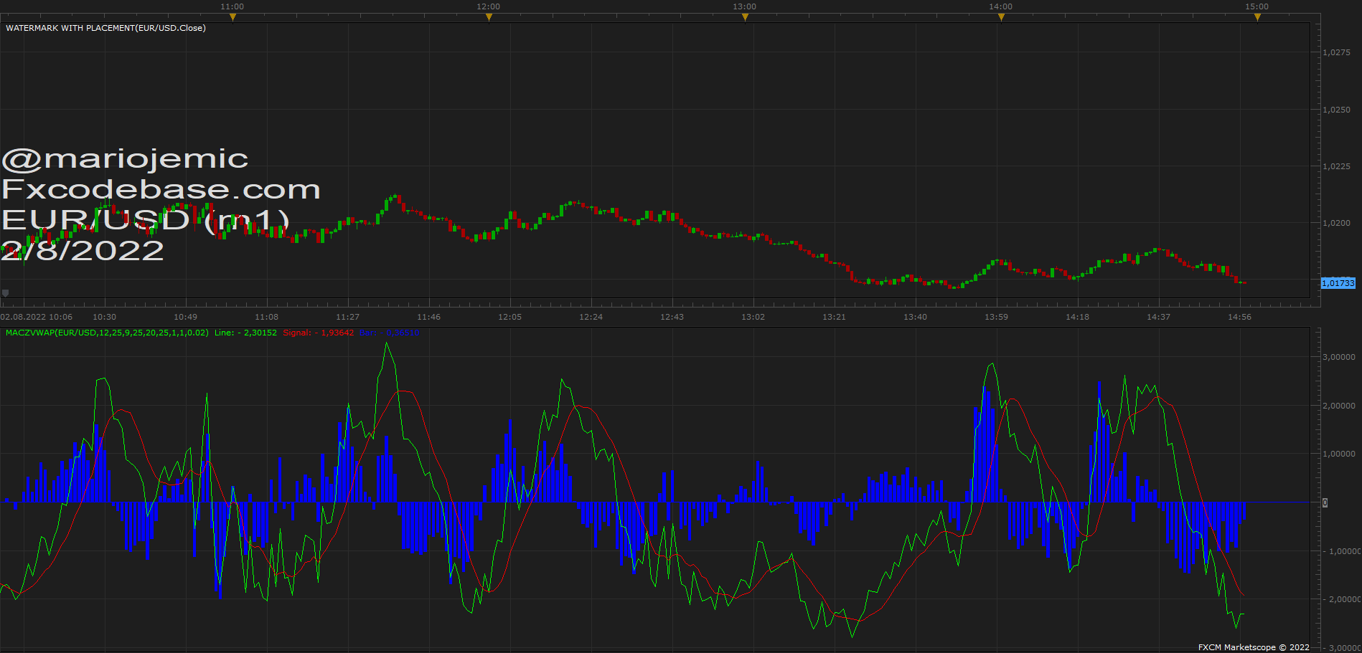Click the 14:18 time axis label
1362x653 pixels.
pos(1078,317)
